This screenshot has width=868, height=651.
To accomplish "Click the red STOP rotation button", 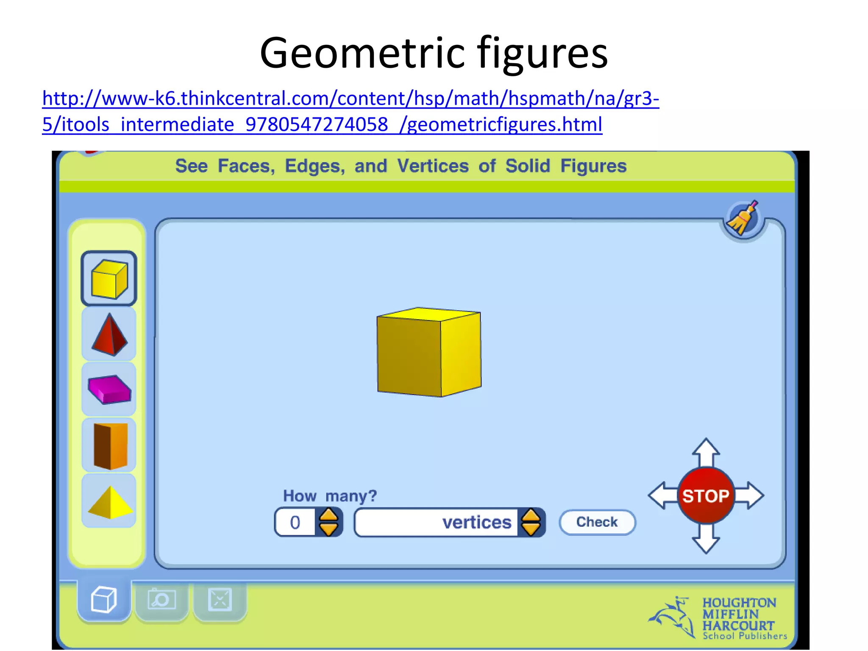I will (x=706, y=495).
